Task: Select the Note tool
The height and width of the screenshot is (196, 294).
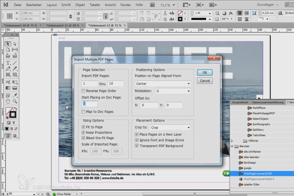Action: click(8, 96)
